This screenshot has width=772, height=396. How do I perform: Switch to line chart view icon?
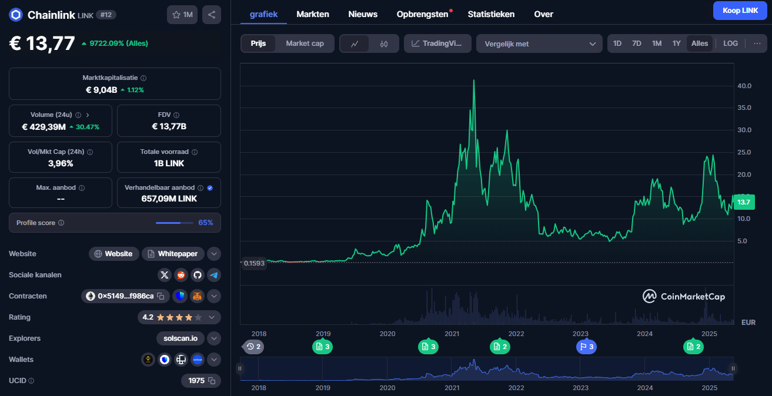355,43
